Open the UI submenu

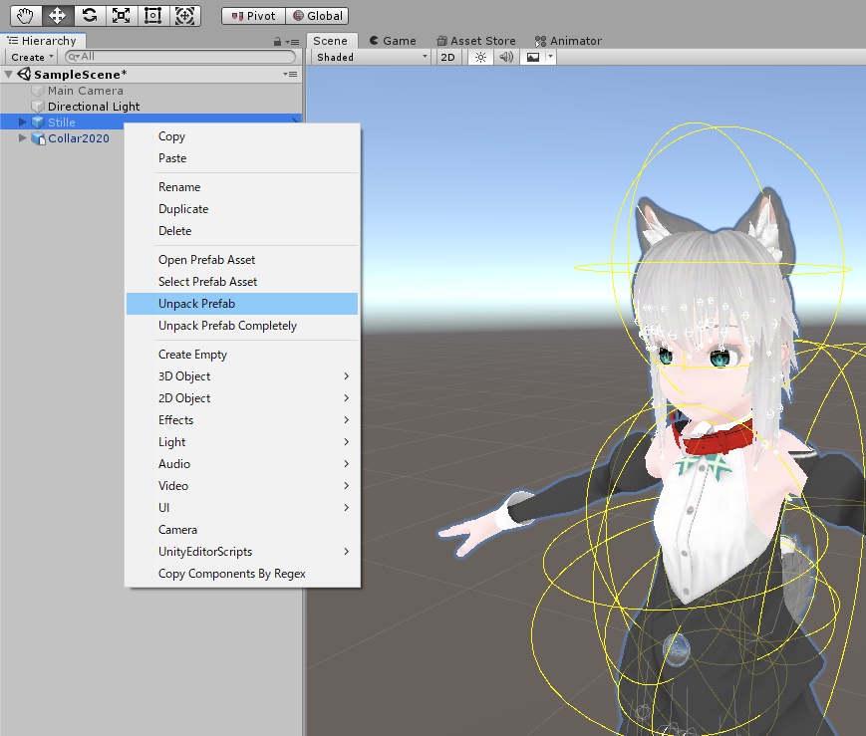pyautogui.click(x=242, y=508)
